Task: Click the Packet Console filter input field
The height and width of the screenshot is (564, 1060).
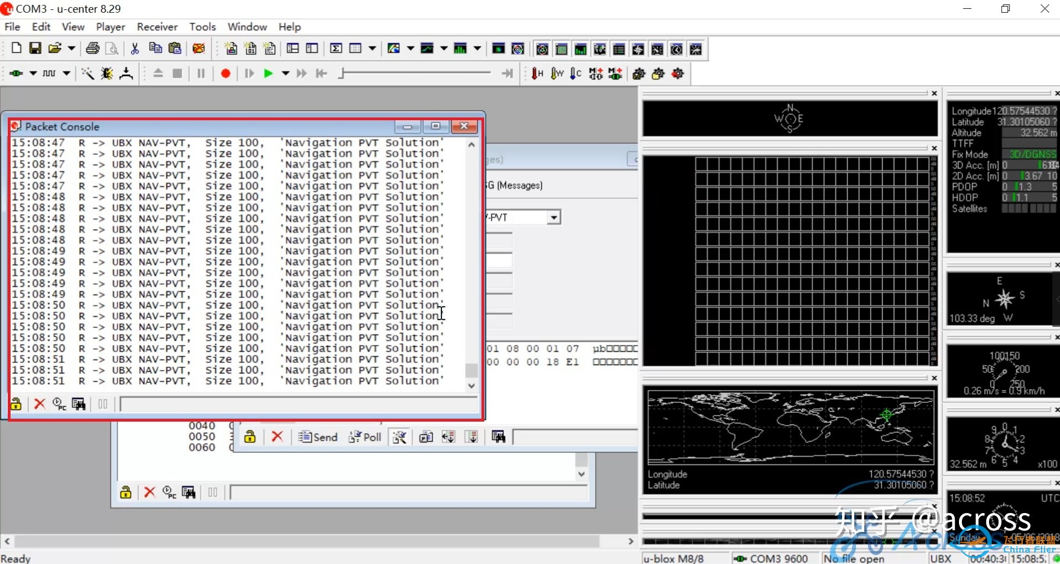Action: point(299,404)
